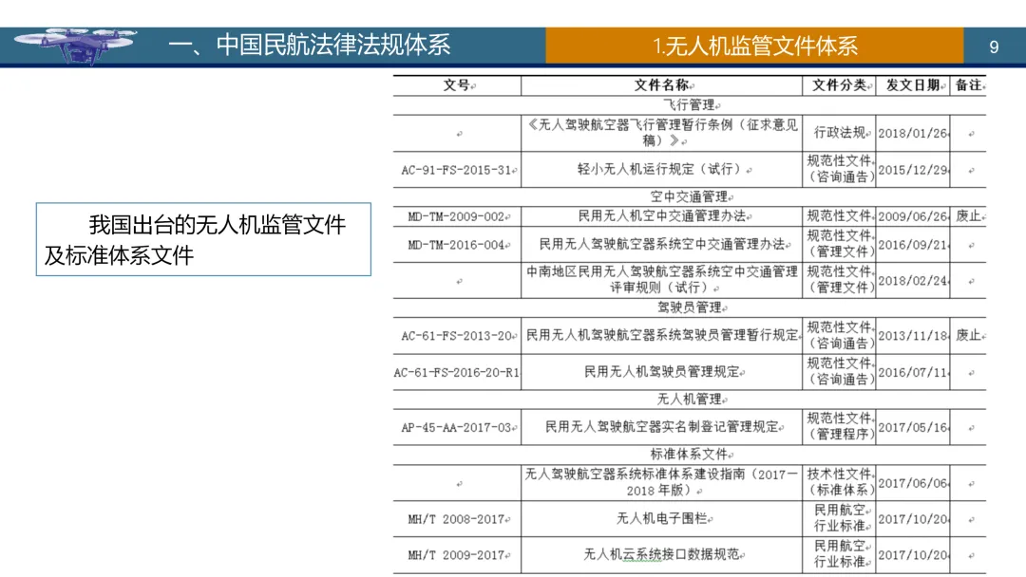
Task: Click '废止' in the AC-61-FS-2013-20 row
Action: tap(968, 336)
